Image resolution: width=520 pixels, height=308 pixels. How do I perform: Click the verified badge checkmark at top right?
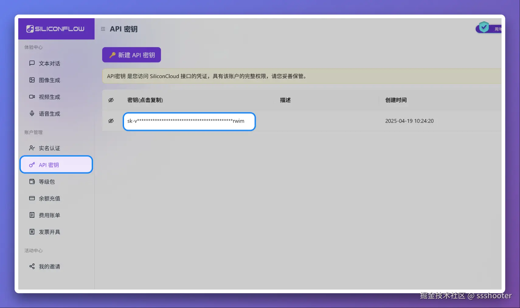pyautogui.click(x=484, y=27)
